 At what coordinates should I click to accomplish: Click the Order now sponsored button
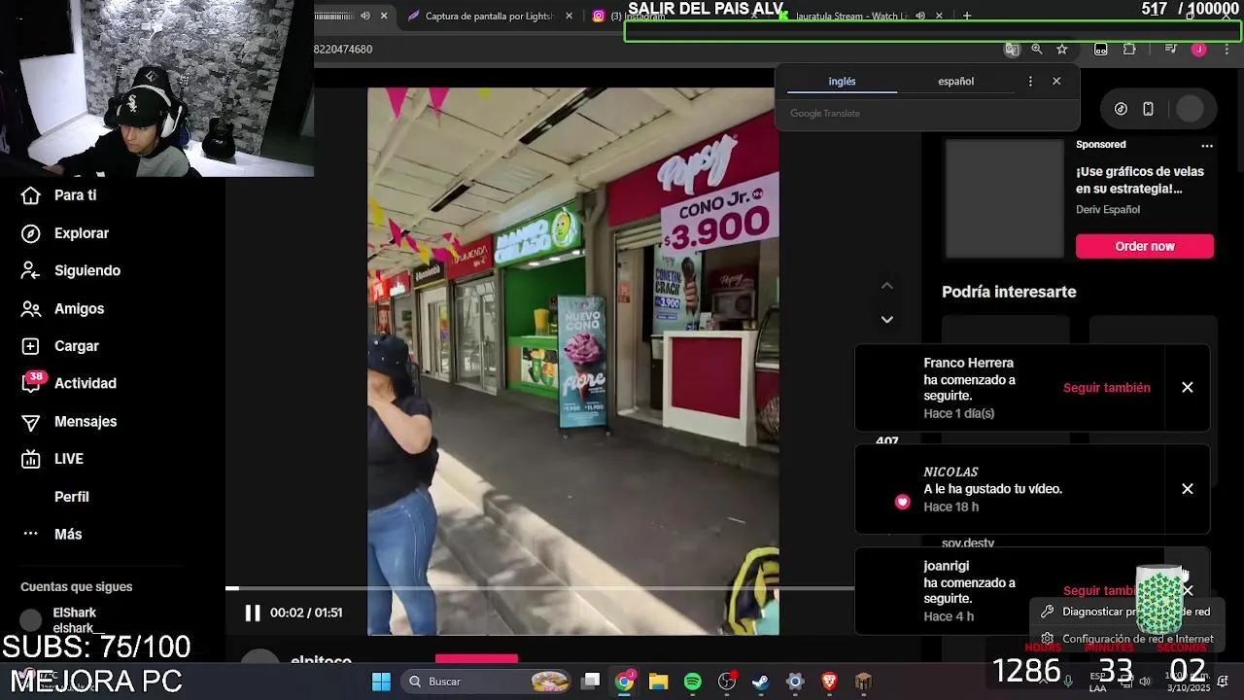[x=1145, y=247]
